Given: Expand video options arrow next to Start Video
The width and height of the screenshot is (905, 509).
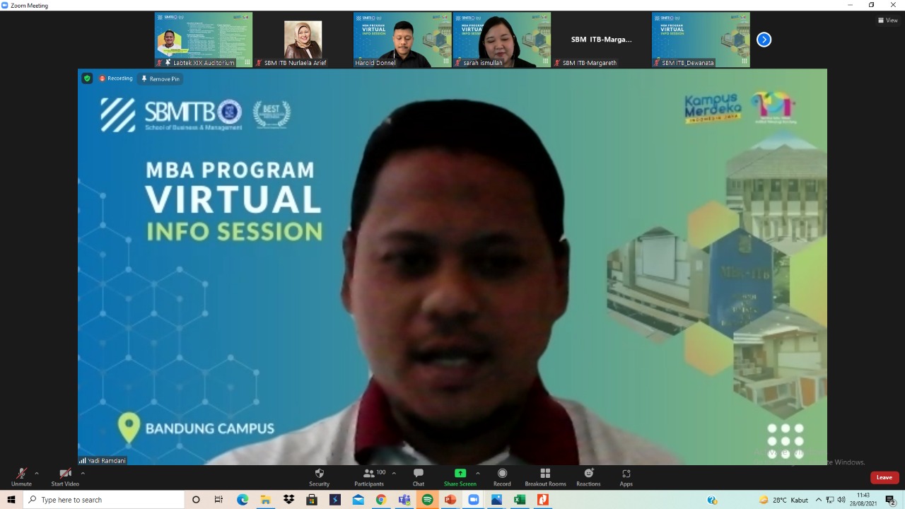Looking at the screenshot, I should click(x=83, y=473).
